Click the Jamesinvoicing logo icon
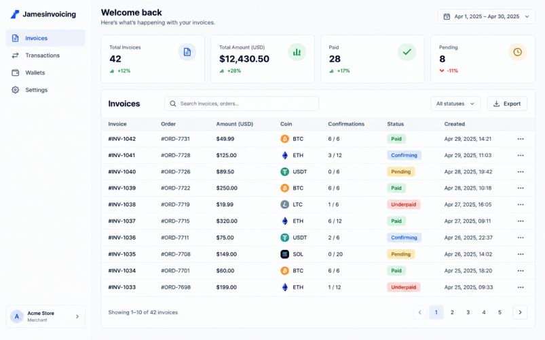This screenshot has height=340, width=545. 15,14
